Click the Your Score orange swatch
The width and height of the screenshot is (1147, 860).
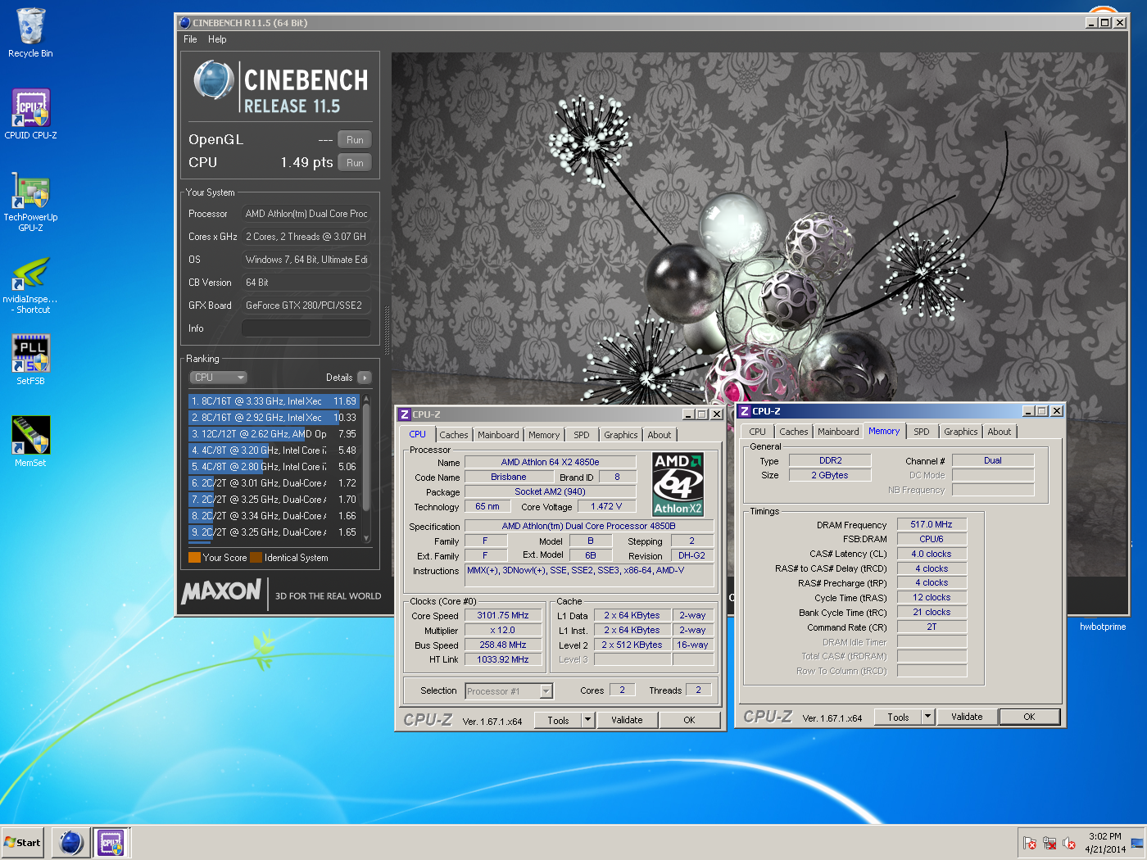click(194, 558)
